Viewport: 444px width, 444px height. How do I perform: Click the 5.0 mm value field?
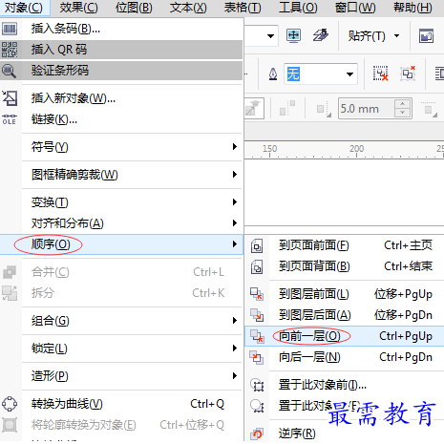(366, 109)
